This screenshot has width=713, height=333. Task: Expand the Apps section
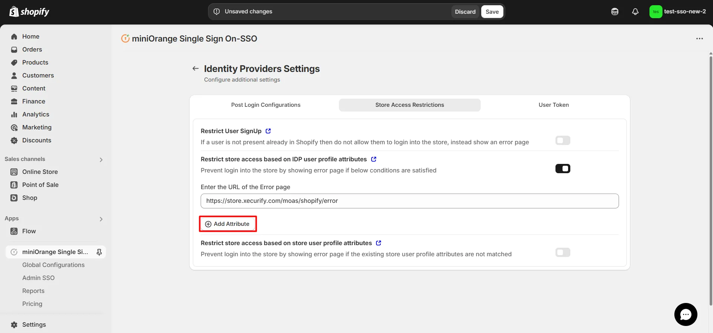(x=101, y=219)
